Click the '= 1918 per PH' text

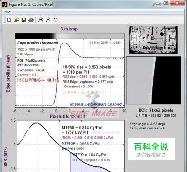click(x=76, y=72)
